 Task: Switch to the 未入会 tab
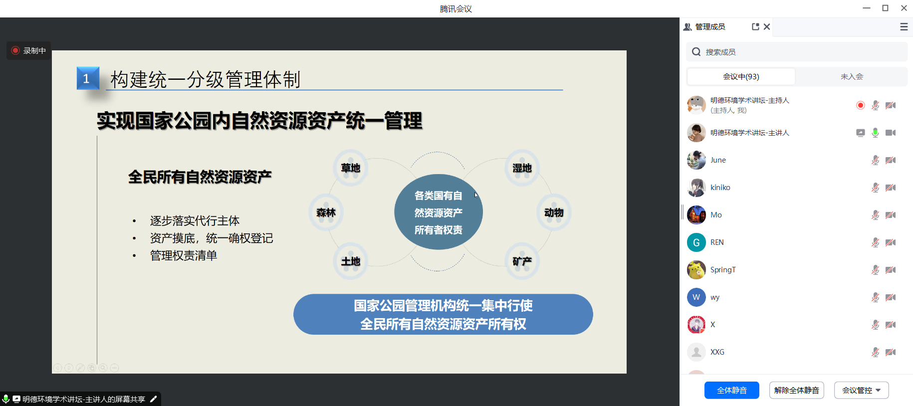[852, 76]
